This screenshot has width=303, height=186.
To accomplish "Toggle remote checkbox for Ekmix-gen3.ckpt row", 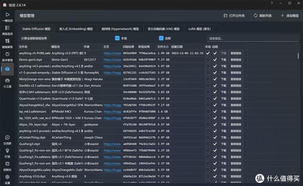I will point(215,60).
